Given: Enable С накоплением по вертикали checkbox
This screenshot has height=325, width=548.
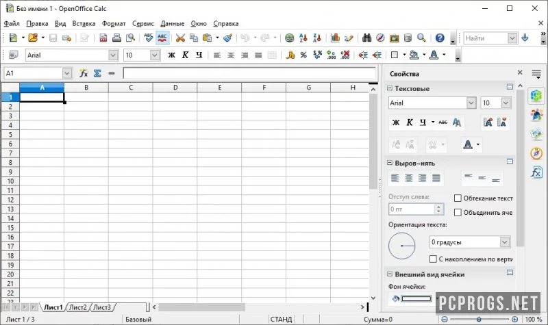Looking at the screenshot, I should point(433,259).
